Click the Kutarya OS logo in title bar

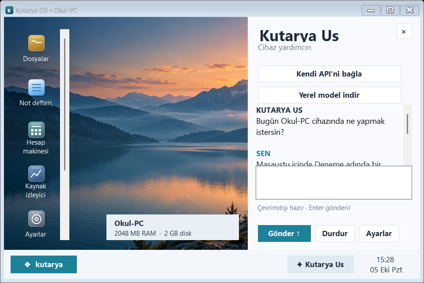(x=9, y=10)
